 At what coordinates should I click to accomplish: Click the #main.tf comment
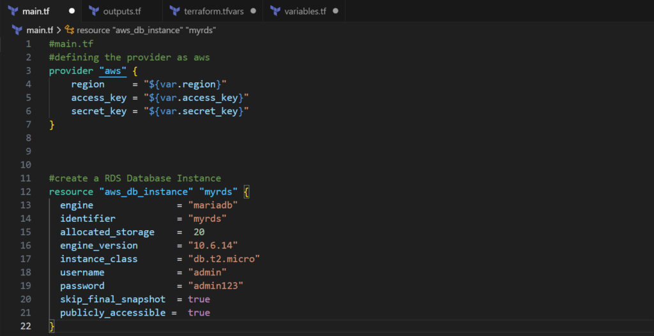click(x=71, y=44)
